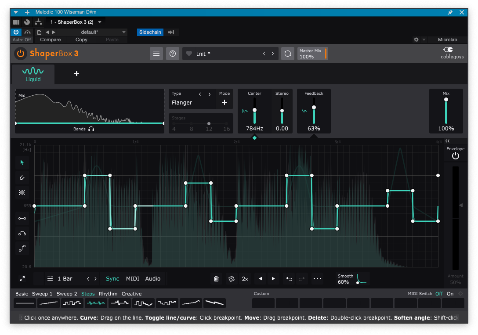This screenshot has width=478, height=335.
Task: Go to next preset with right chevron
Action: 272,54
